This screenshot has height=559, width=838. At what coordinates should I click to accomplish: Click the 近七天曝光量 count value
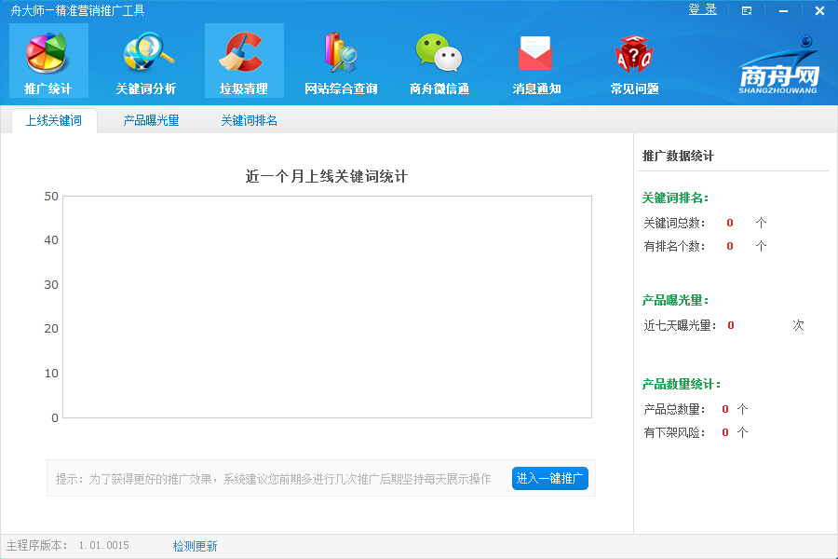(731, 325)
